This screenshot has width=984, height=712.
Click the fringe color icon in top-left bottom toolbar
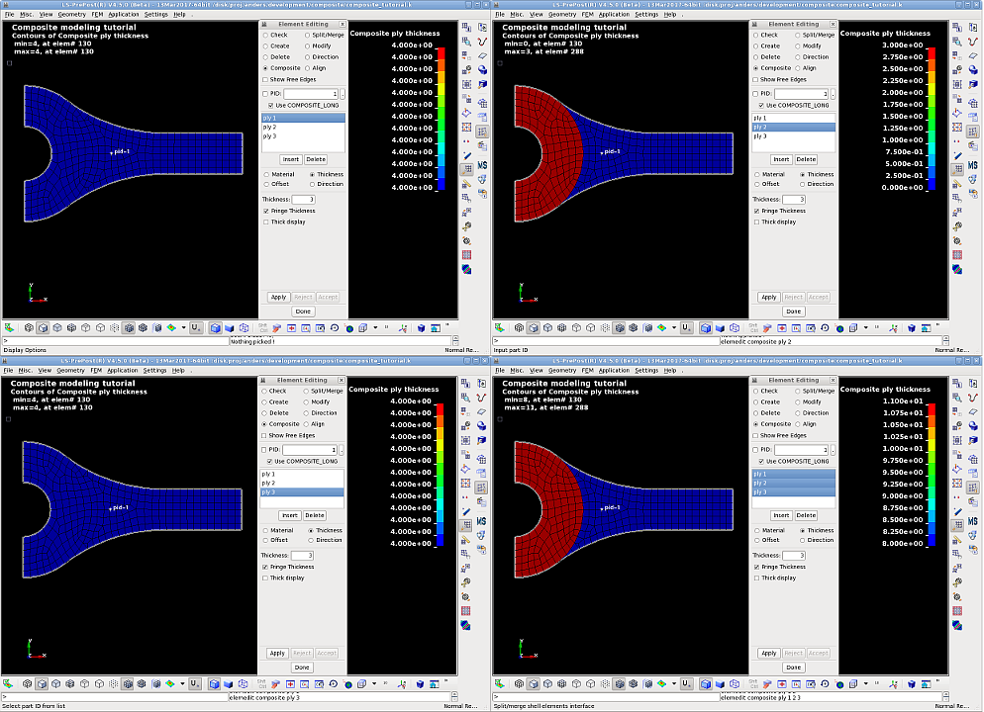tap(170, 327)
